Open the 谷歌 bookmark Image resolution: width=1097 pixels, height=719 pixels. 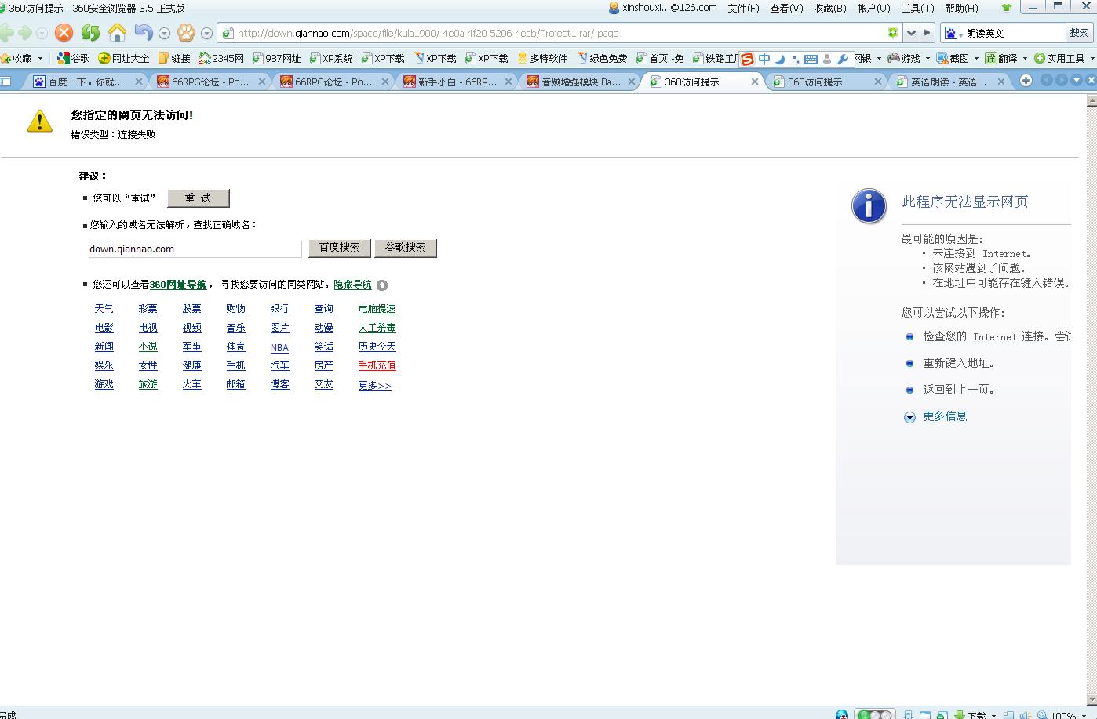point(74,58)
